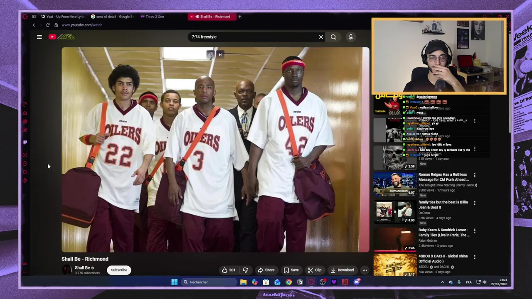Screen dimensions: 532x299
Task: Open the Tonight Show Starring Jimmy Fallon channel
Action: click(x=447, y=185)
